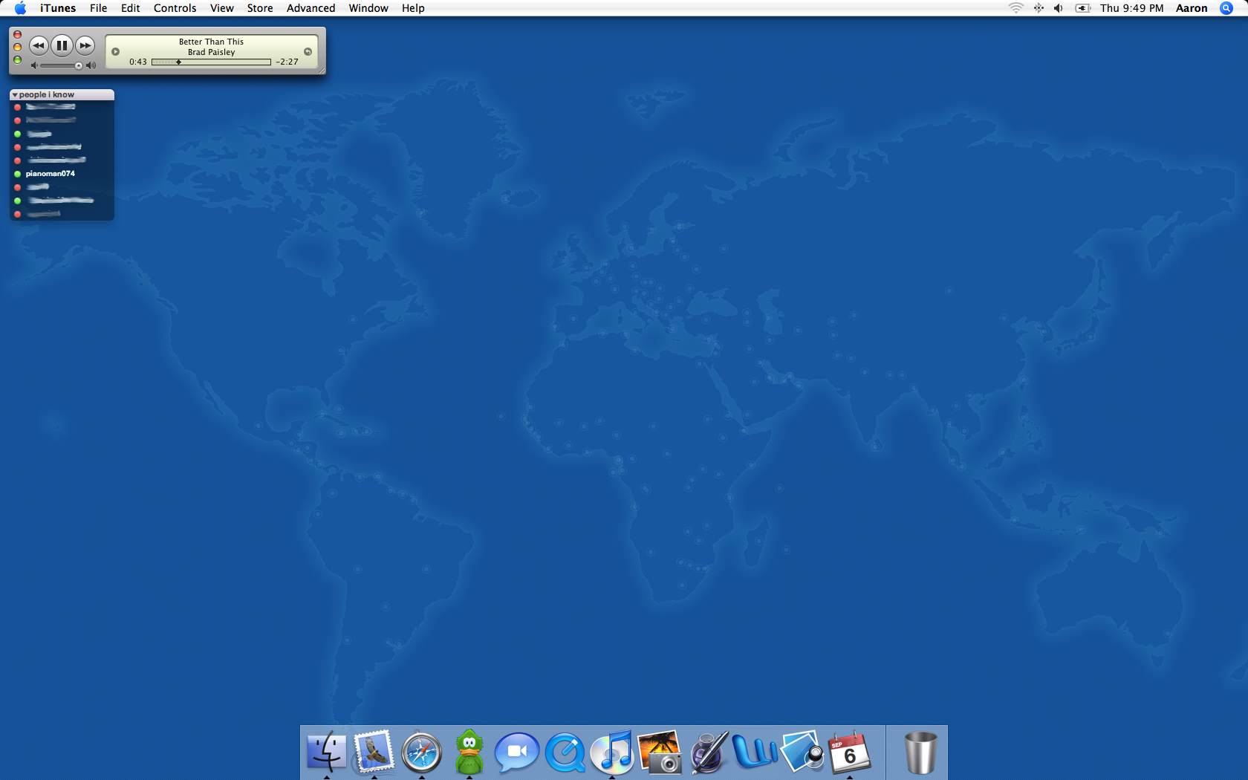
Task: Launch Microsoft Word from the Dock
Action: tap(755, 752)
